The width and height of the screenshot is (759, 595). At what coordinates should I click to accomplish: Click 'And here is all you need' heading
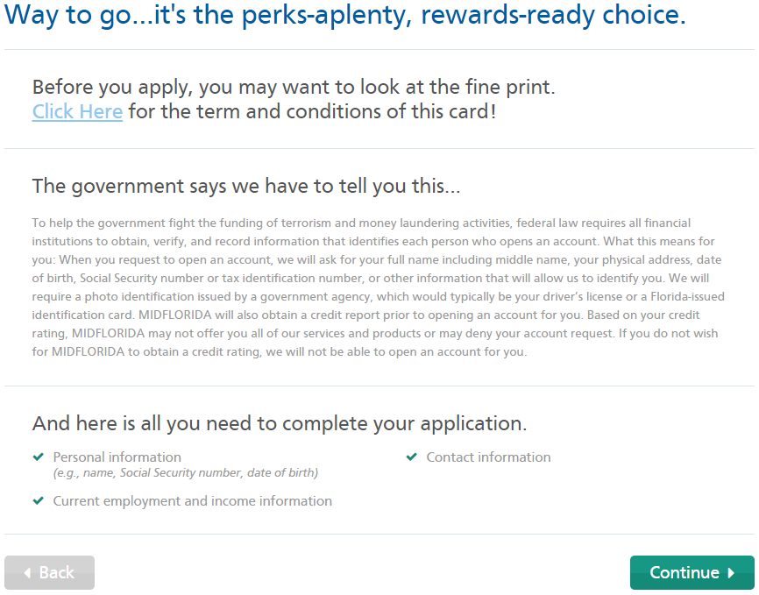click(x=280, y=423)
